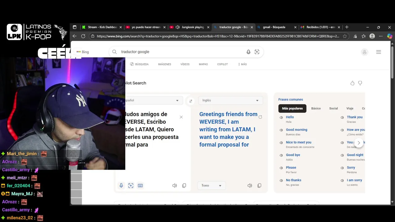The image size is (395, 222).
Task: Select the Social phrases tab
Action: [333, 108]
